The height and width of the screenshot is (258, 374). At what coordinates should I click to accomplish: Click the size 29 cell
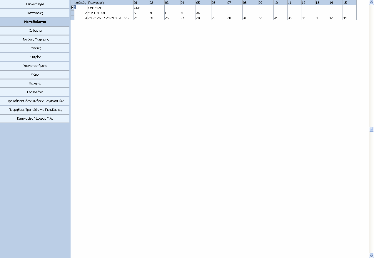click(x=219, y=18)
